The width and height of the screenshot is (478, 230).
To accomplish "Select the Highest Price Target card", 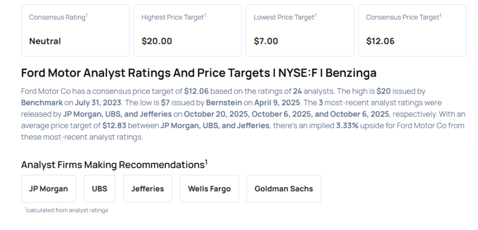I will click(187, 30).
